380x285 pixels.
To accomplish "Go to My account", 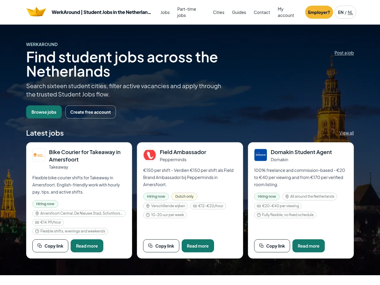I will tap(286, 12).
